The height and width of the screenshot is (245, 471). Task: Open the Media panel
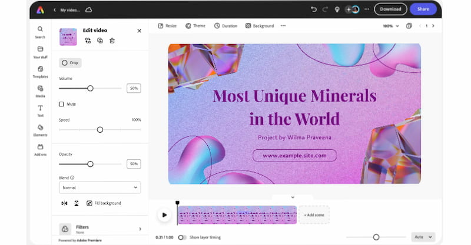[40, 92]
